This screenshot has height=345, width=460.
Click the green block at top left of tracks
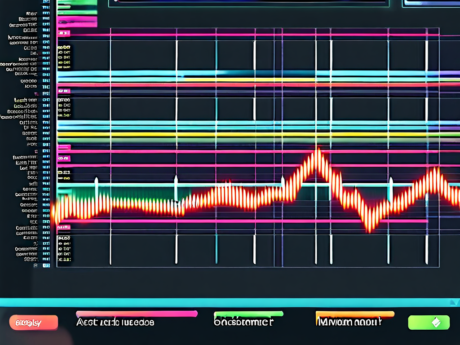coord(77,3)
